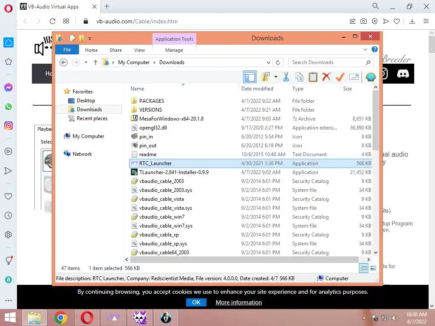Open address bar path history dropdown

pyautogui.click(x=268, y=62)
